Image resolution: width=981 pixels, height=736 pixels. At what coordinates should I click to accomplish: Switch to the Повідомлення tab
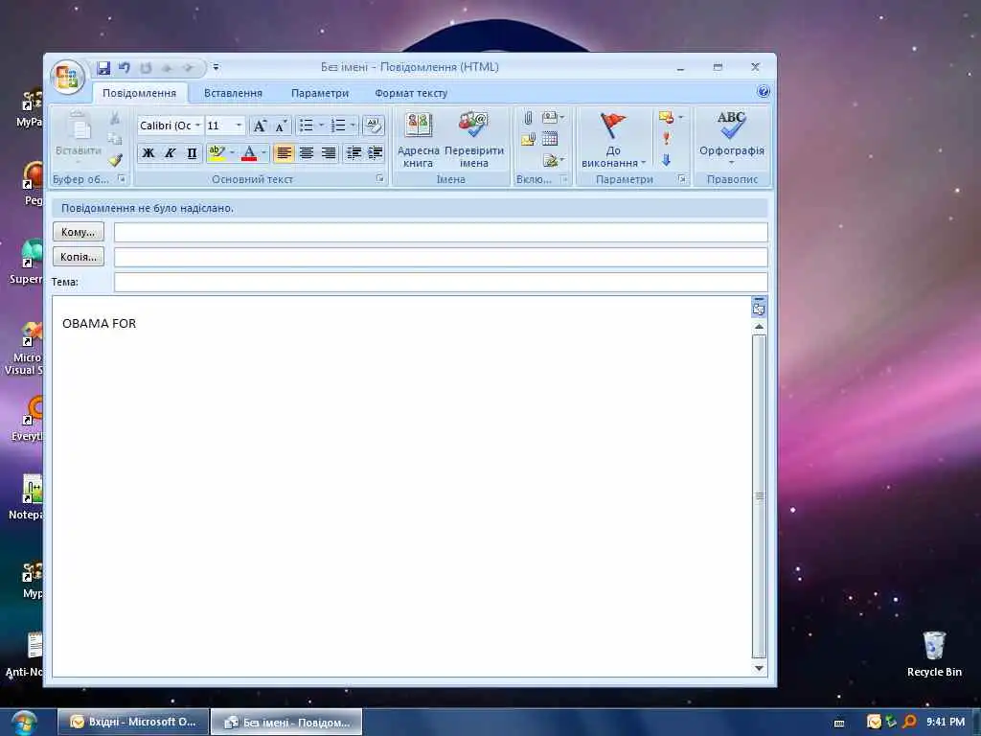pyautogui.click(x=140, y=93)
